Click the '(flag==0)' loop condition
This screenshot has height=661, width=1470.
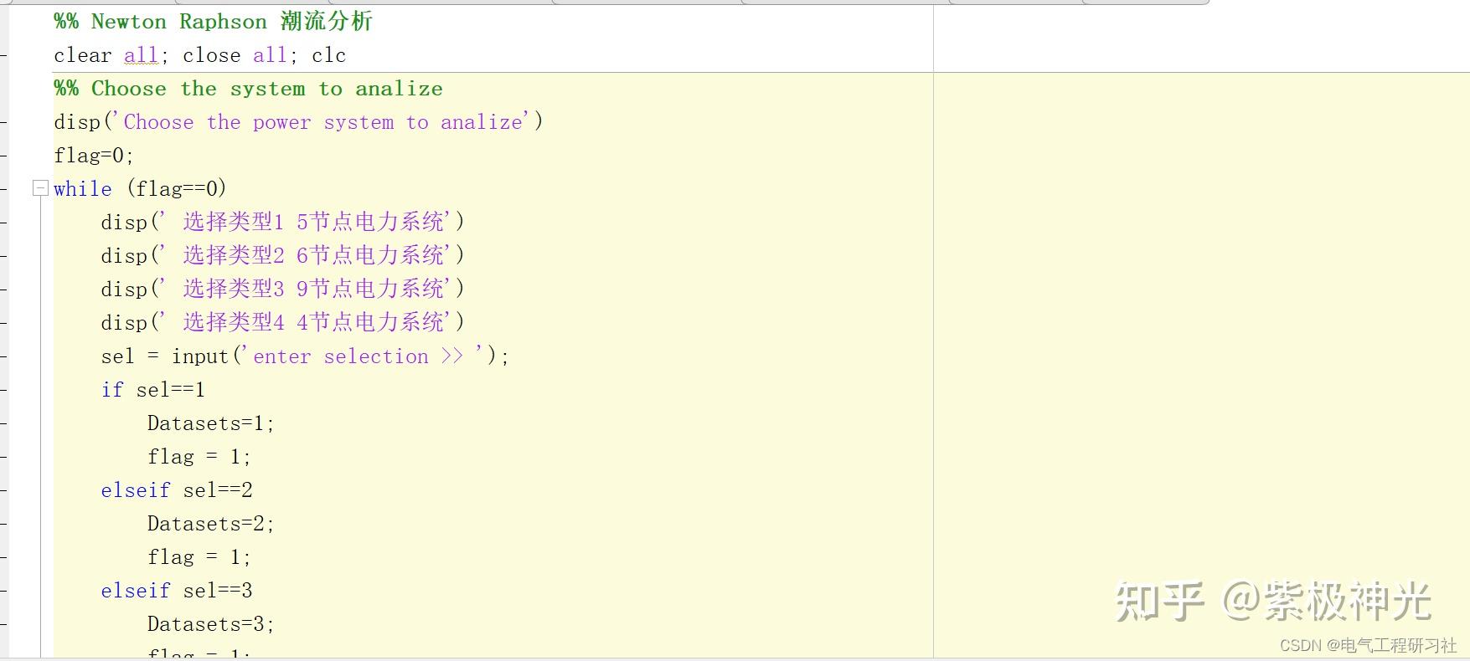coord(176,189)
